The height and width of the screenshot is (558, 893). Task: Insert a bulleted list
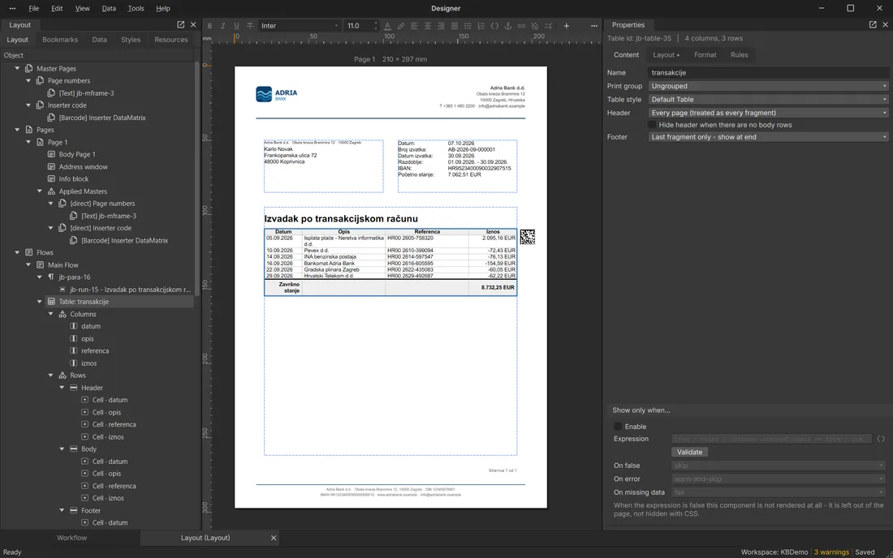coord(468,26)
